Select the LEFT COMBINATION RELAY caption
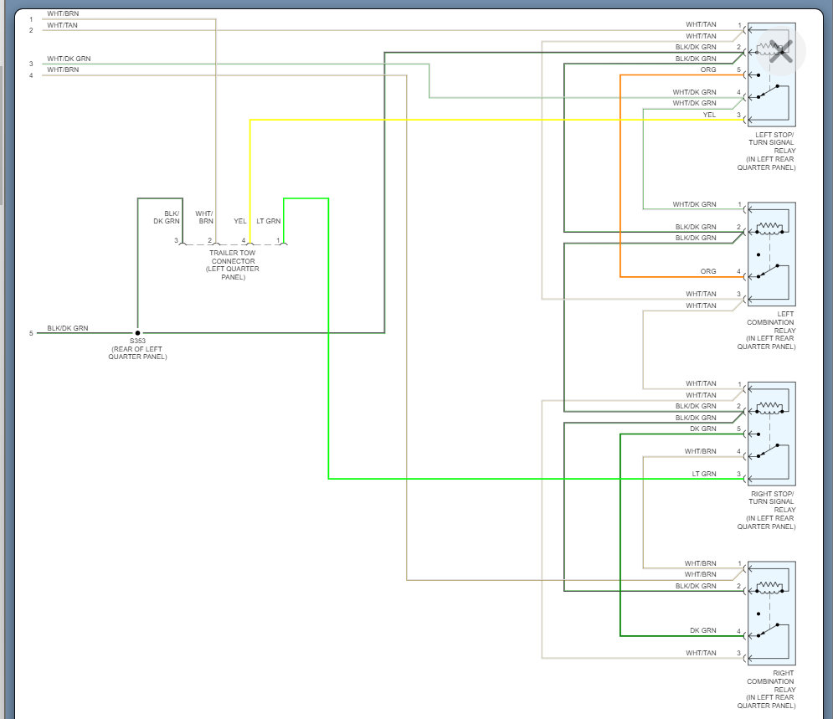 click(766, 331)
